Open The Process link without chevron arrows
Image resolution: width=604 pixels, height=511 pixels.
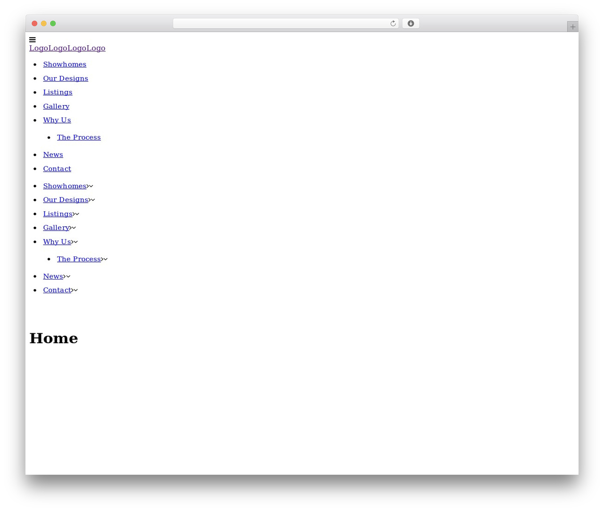coord(79,137)
